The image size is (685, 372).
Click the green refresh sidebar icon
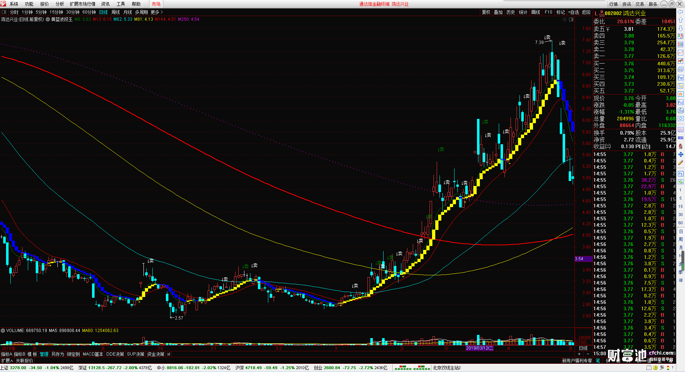point(680,182)
